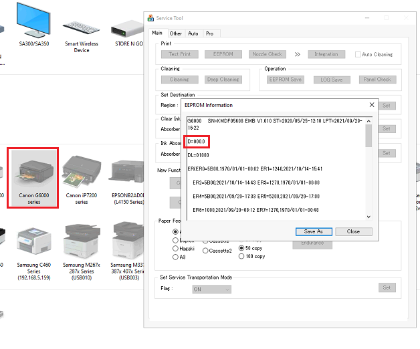Screen dimensions: 420x349
Task: Click the Save As button
Action: [314, 232]
